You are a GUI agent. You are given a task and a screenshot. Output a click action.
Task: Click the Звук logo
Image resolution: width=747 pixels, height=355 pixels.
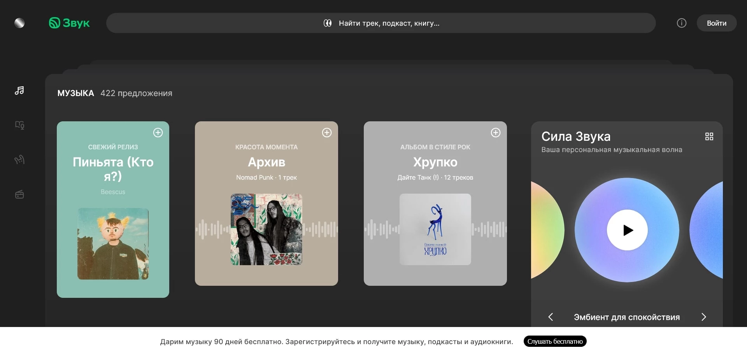[x=69, y=23]
